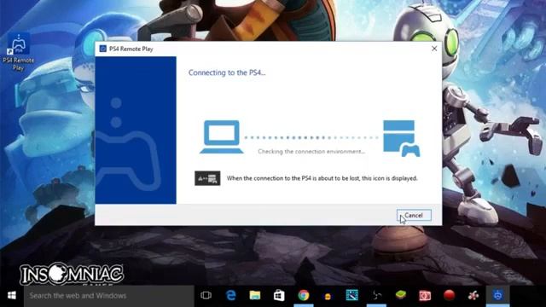Launch Microsoft Edge from the taskbar
Viewport: 546px width, 307px height.
230,296
